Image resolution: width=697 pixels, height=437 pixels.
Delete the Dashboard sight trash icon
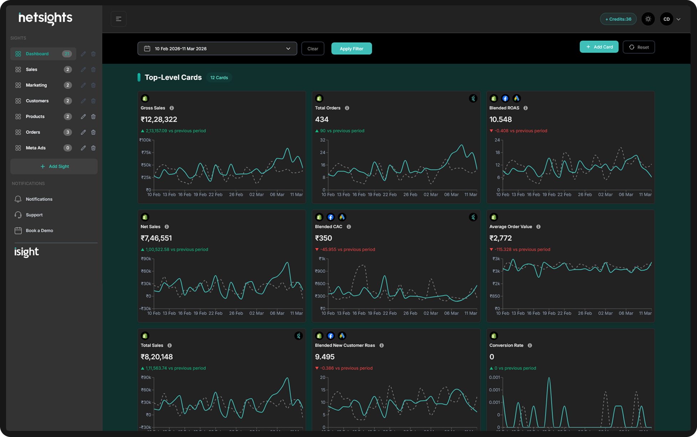pyautogui.click(x=93, y=54)
